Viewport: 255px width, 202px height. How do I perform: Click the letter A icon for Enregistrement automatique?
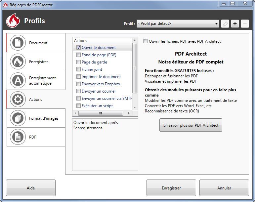(x=18, y=80)
